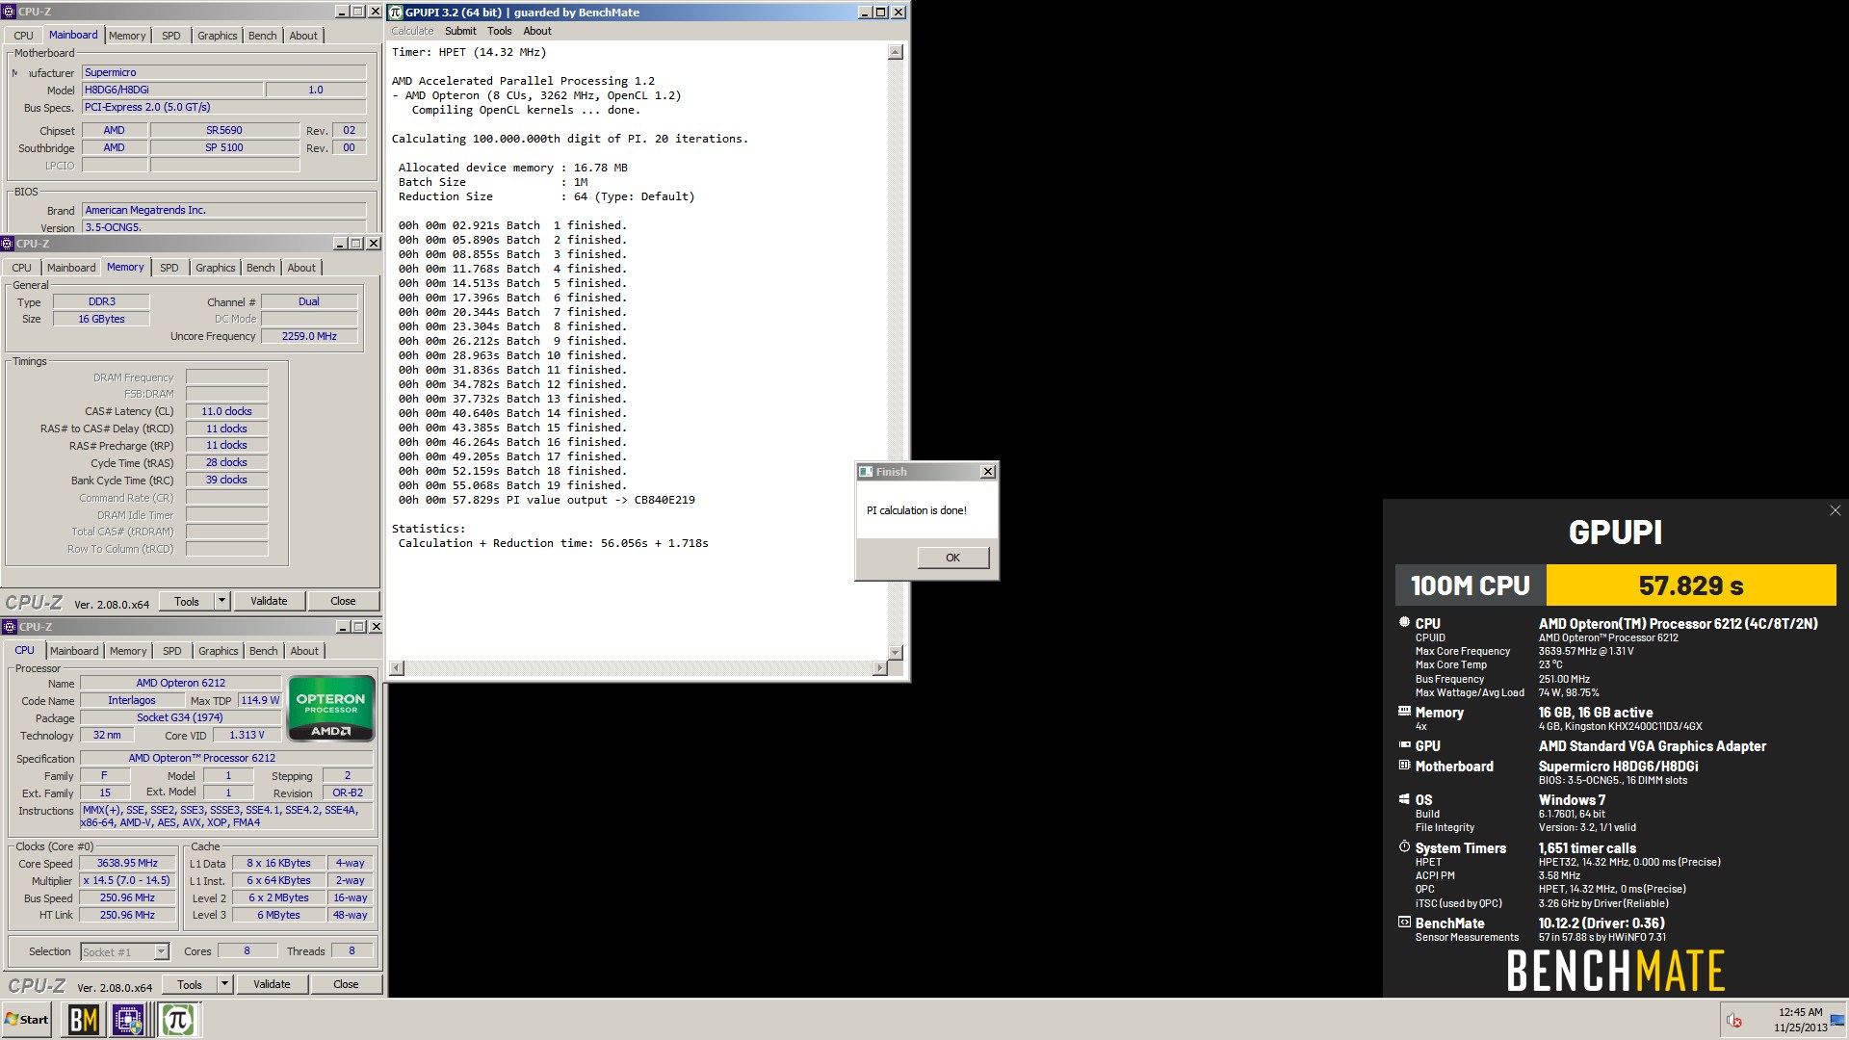Click the Supermicro manufacturer field

[x=224, y=72]
